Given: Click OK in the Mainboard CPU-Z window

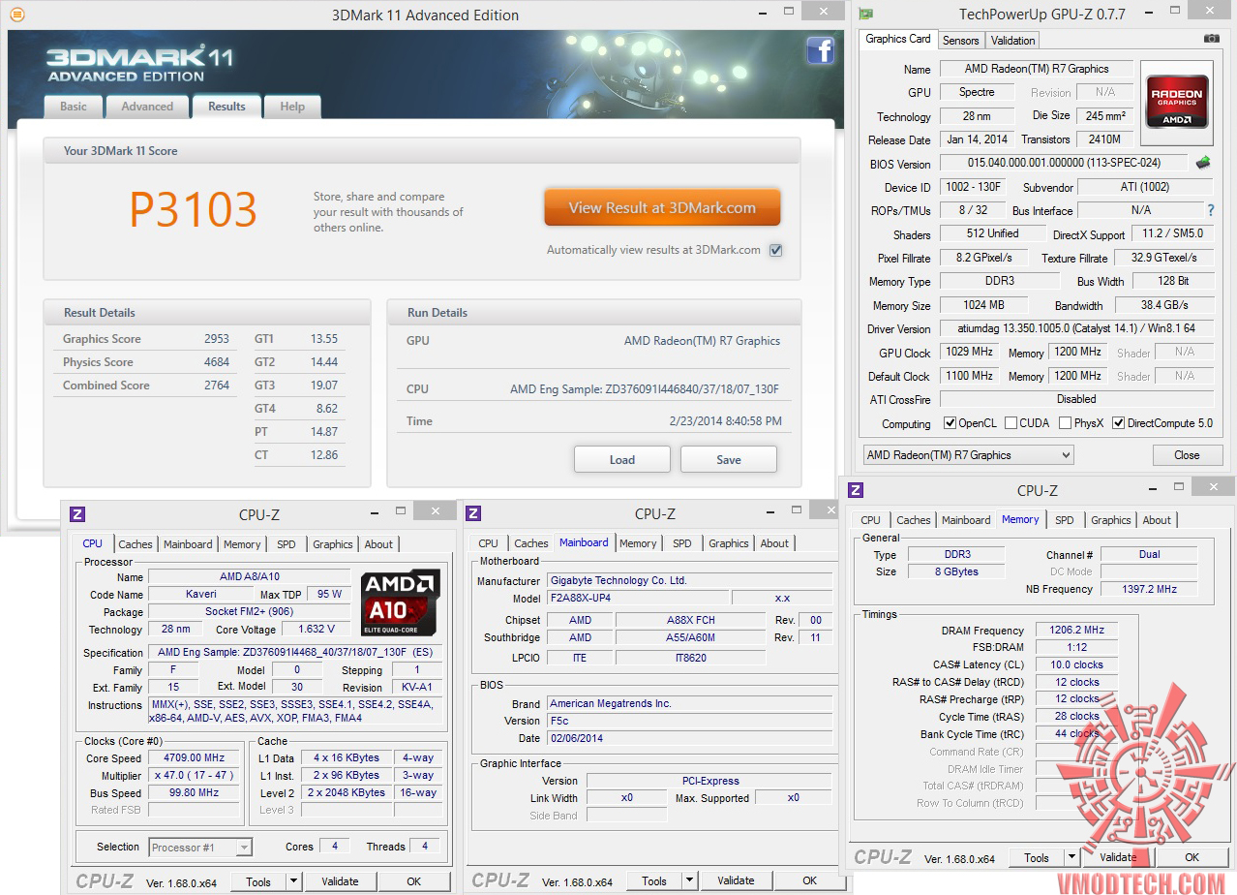Looking at the screenshot, I should (x=810, y=880).
